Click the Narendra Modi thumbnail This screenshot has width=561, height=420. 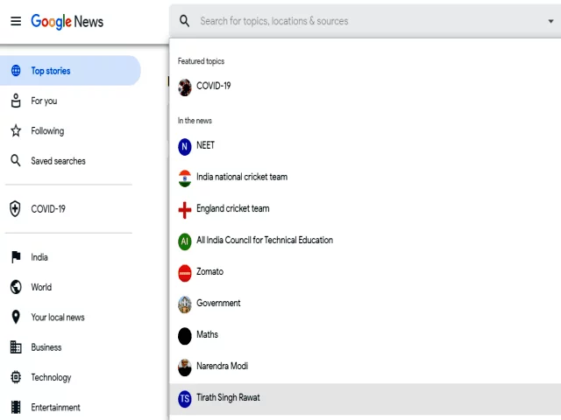185,367
